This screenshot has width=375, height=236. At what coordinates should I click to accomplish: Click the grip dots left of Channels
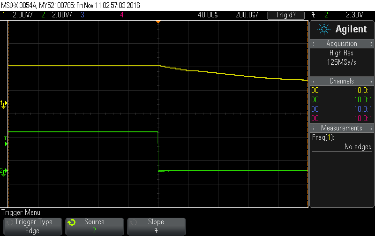[x=313, y=81]
